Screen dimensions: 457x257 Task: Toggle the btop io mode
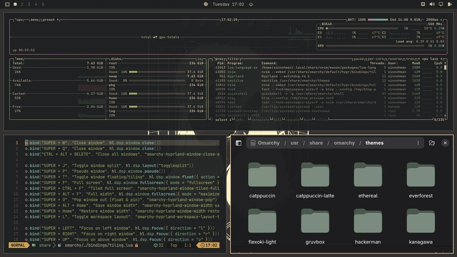199,59
